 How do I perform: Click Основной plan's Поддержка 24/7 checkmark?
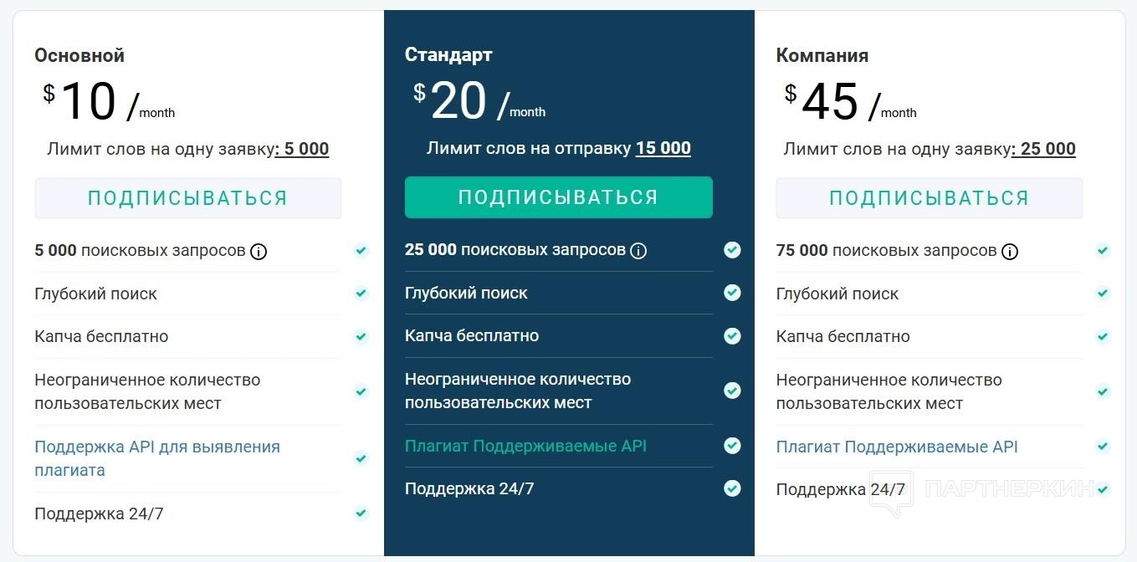pos(361,513)
